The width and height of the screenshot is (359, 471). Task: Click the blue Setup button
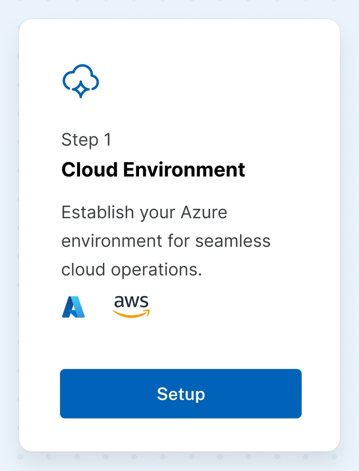point(180,393)
